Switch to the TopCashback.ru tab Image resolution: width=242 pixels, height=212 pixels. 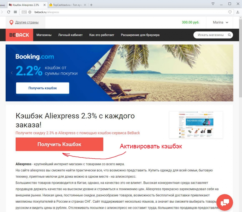pos(67,5)
